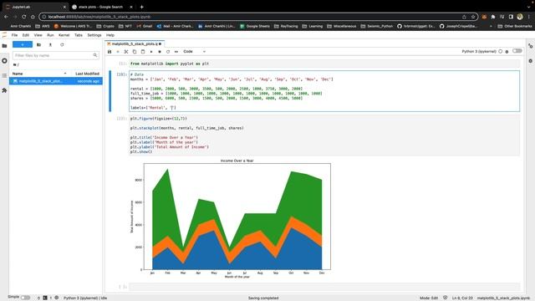Open the Running Terminals and Kernels panel

click(4, 61)
